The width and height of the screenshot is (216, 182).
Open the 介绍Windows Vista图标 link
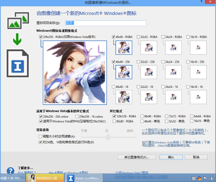(132, 173)
